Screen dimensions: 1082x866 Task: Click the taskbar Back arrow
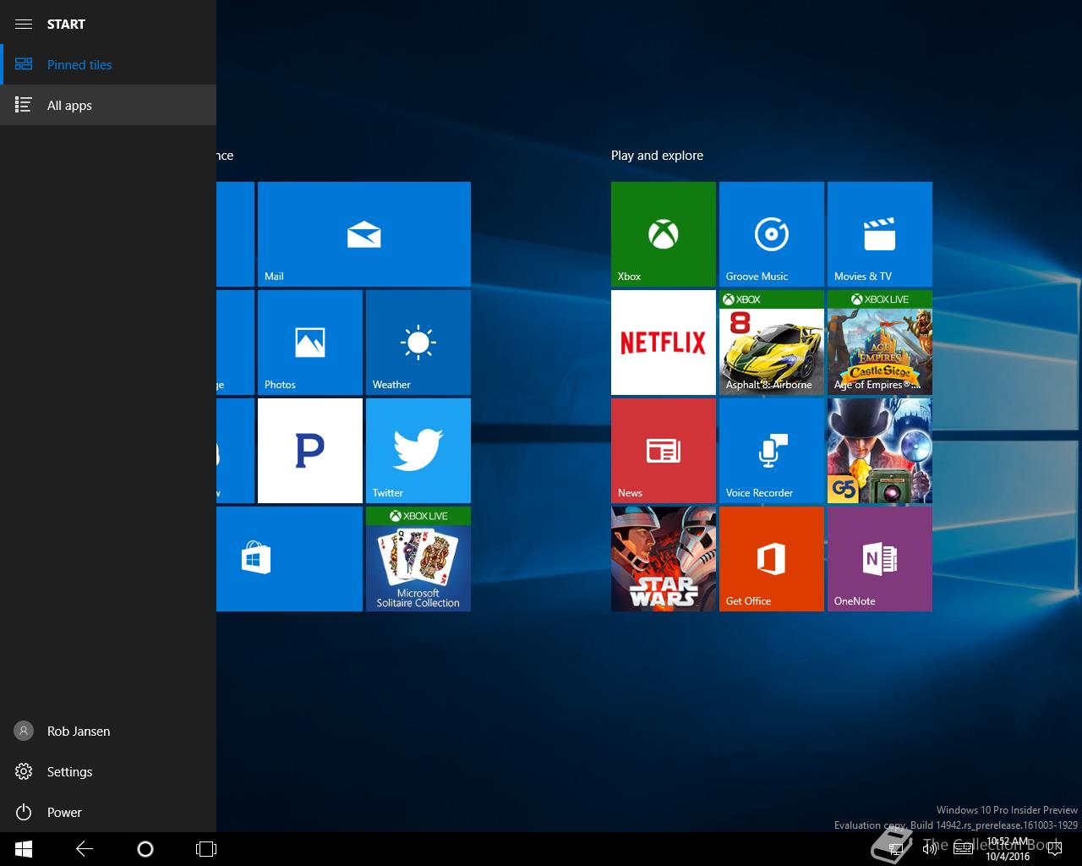click(x=85, y=849)
